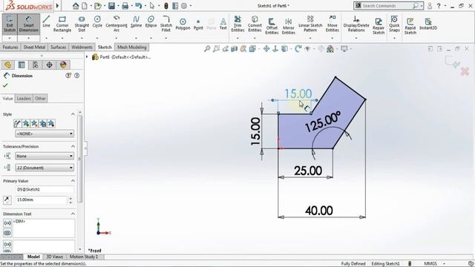Screen dimensions: 475x267
Task: Open the ConfigurationManager panel tab
Action: (x=36, y=65)
